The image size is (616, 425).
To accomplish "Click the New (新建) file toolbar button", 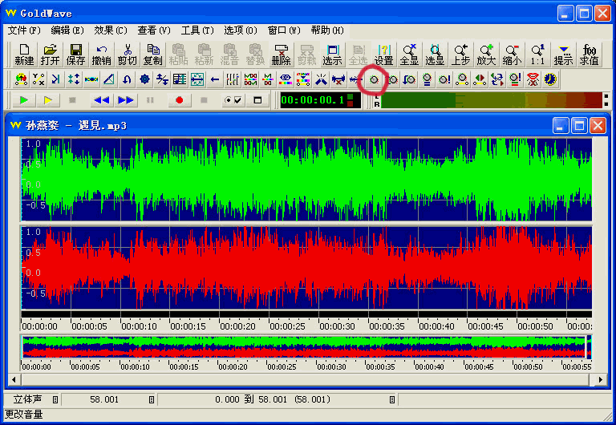I will point(24,55).
